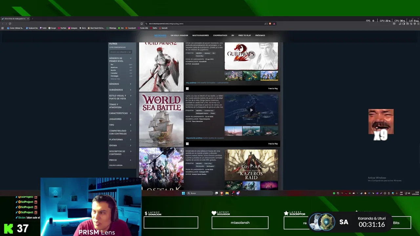Screen dimensions: 420x236
Task: Go back with the browser back arrow
Action: click(x=3, y=24)
